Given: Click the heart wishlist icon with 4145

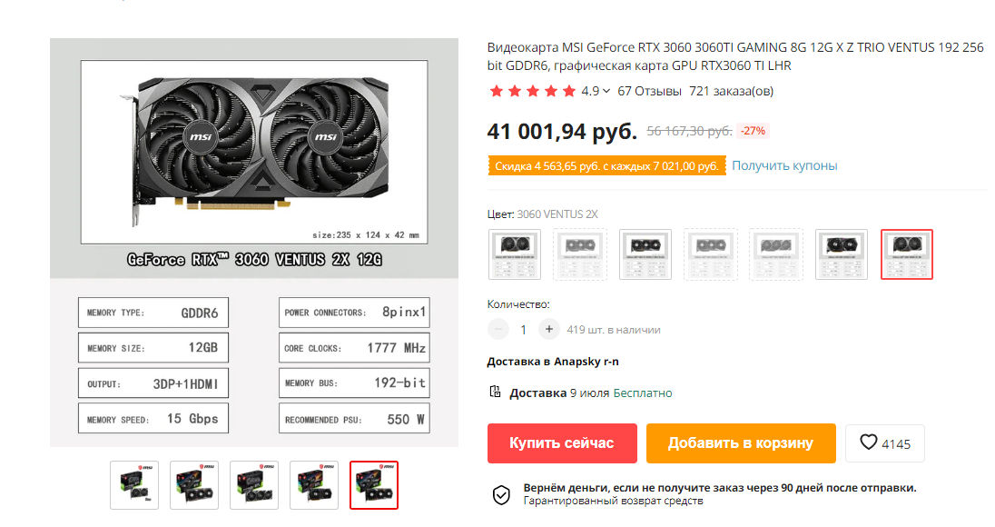Looking at the screenshot, I should 884,443.
